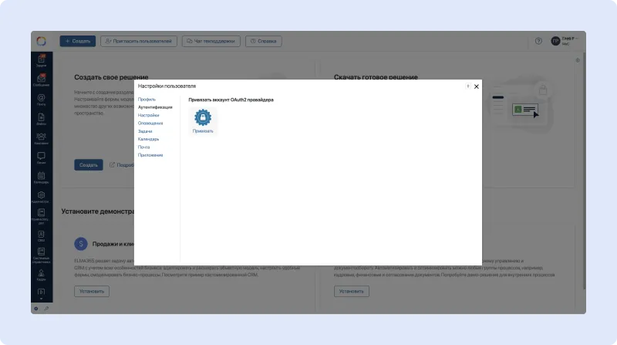Switch to the Профиль settings tab
This screenshot has height=345, width=617.
(x=147, y=100)
